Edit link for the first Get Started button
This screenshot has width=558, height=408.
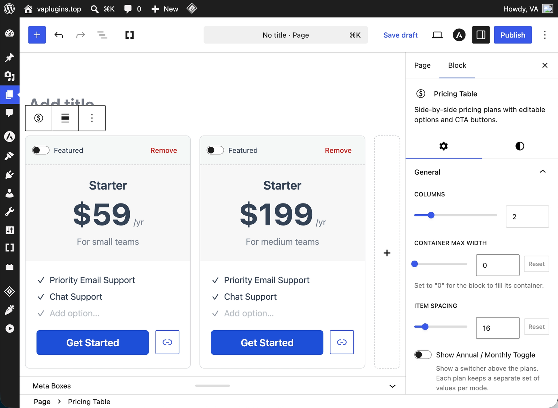click(167, 342)
